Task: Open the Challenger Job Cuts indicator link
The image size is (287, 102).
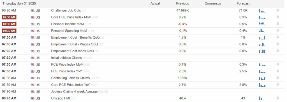Action: tap(66, 11)
